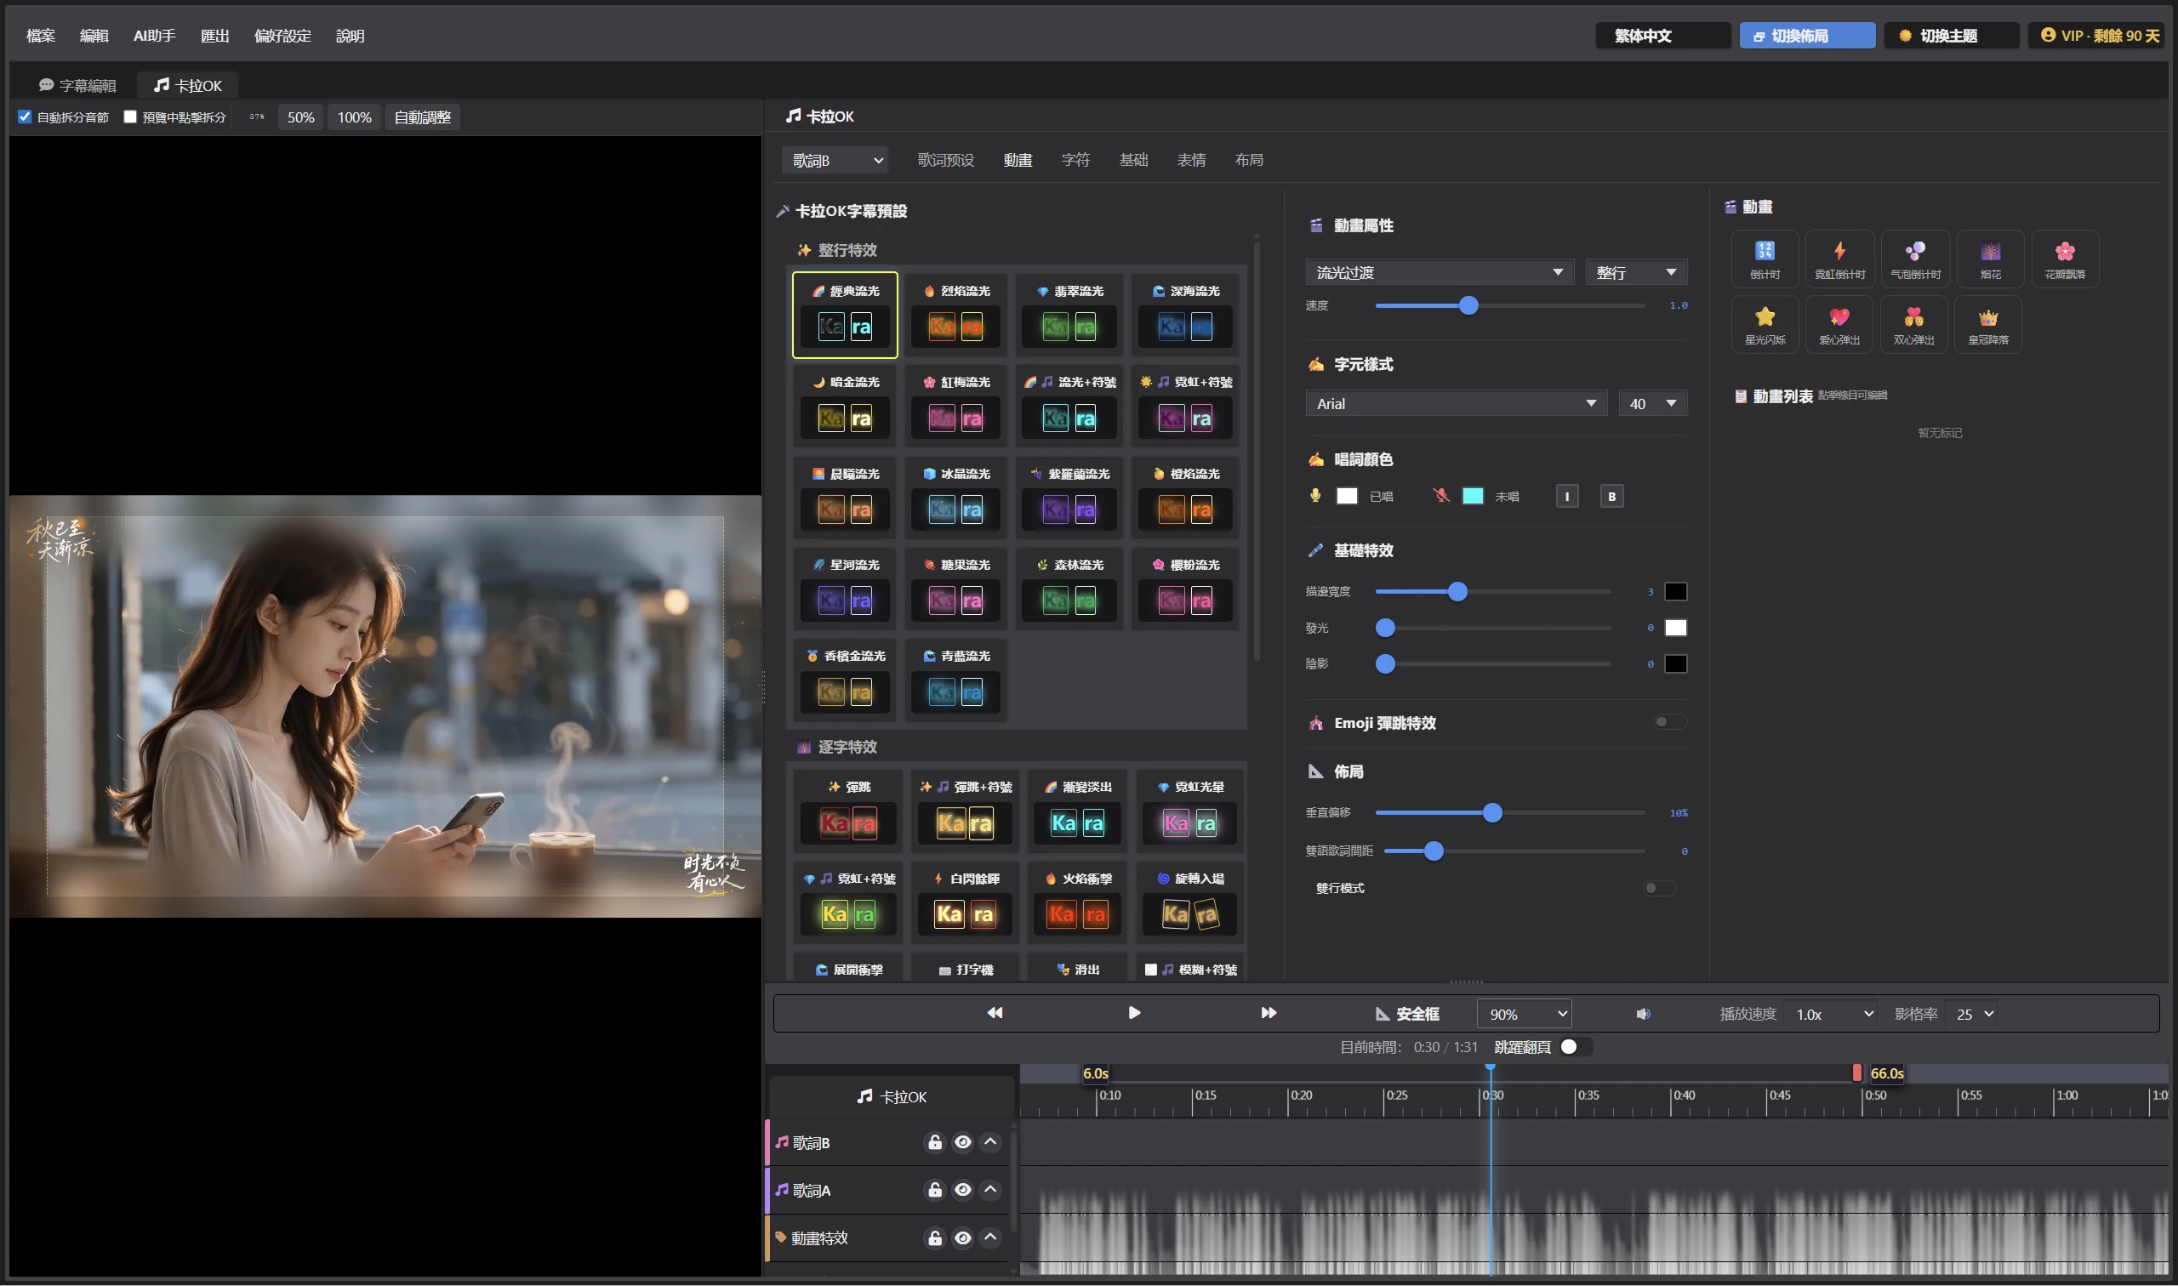Add the 烟花 fireworks animation

1990,259
